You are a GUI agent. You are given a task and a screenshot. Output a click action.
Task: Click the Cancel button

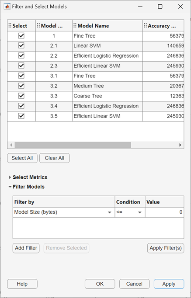click(134, 284)
